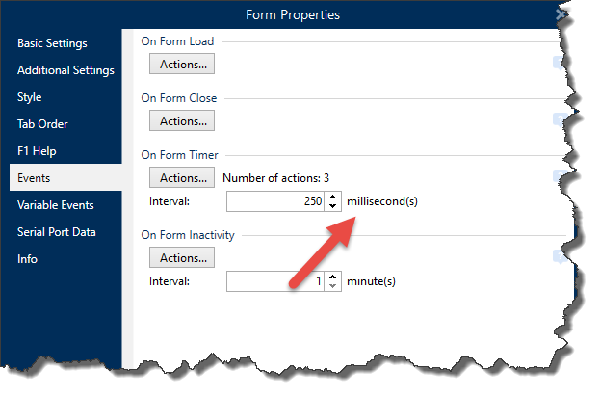Click the timer interval milliseconds field
The image size is (600, 396).
click(274, 201)
